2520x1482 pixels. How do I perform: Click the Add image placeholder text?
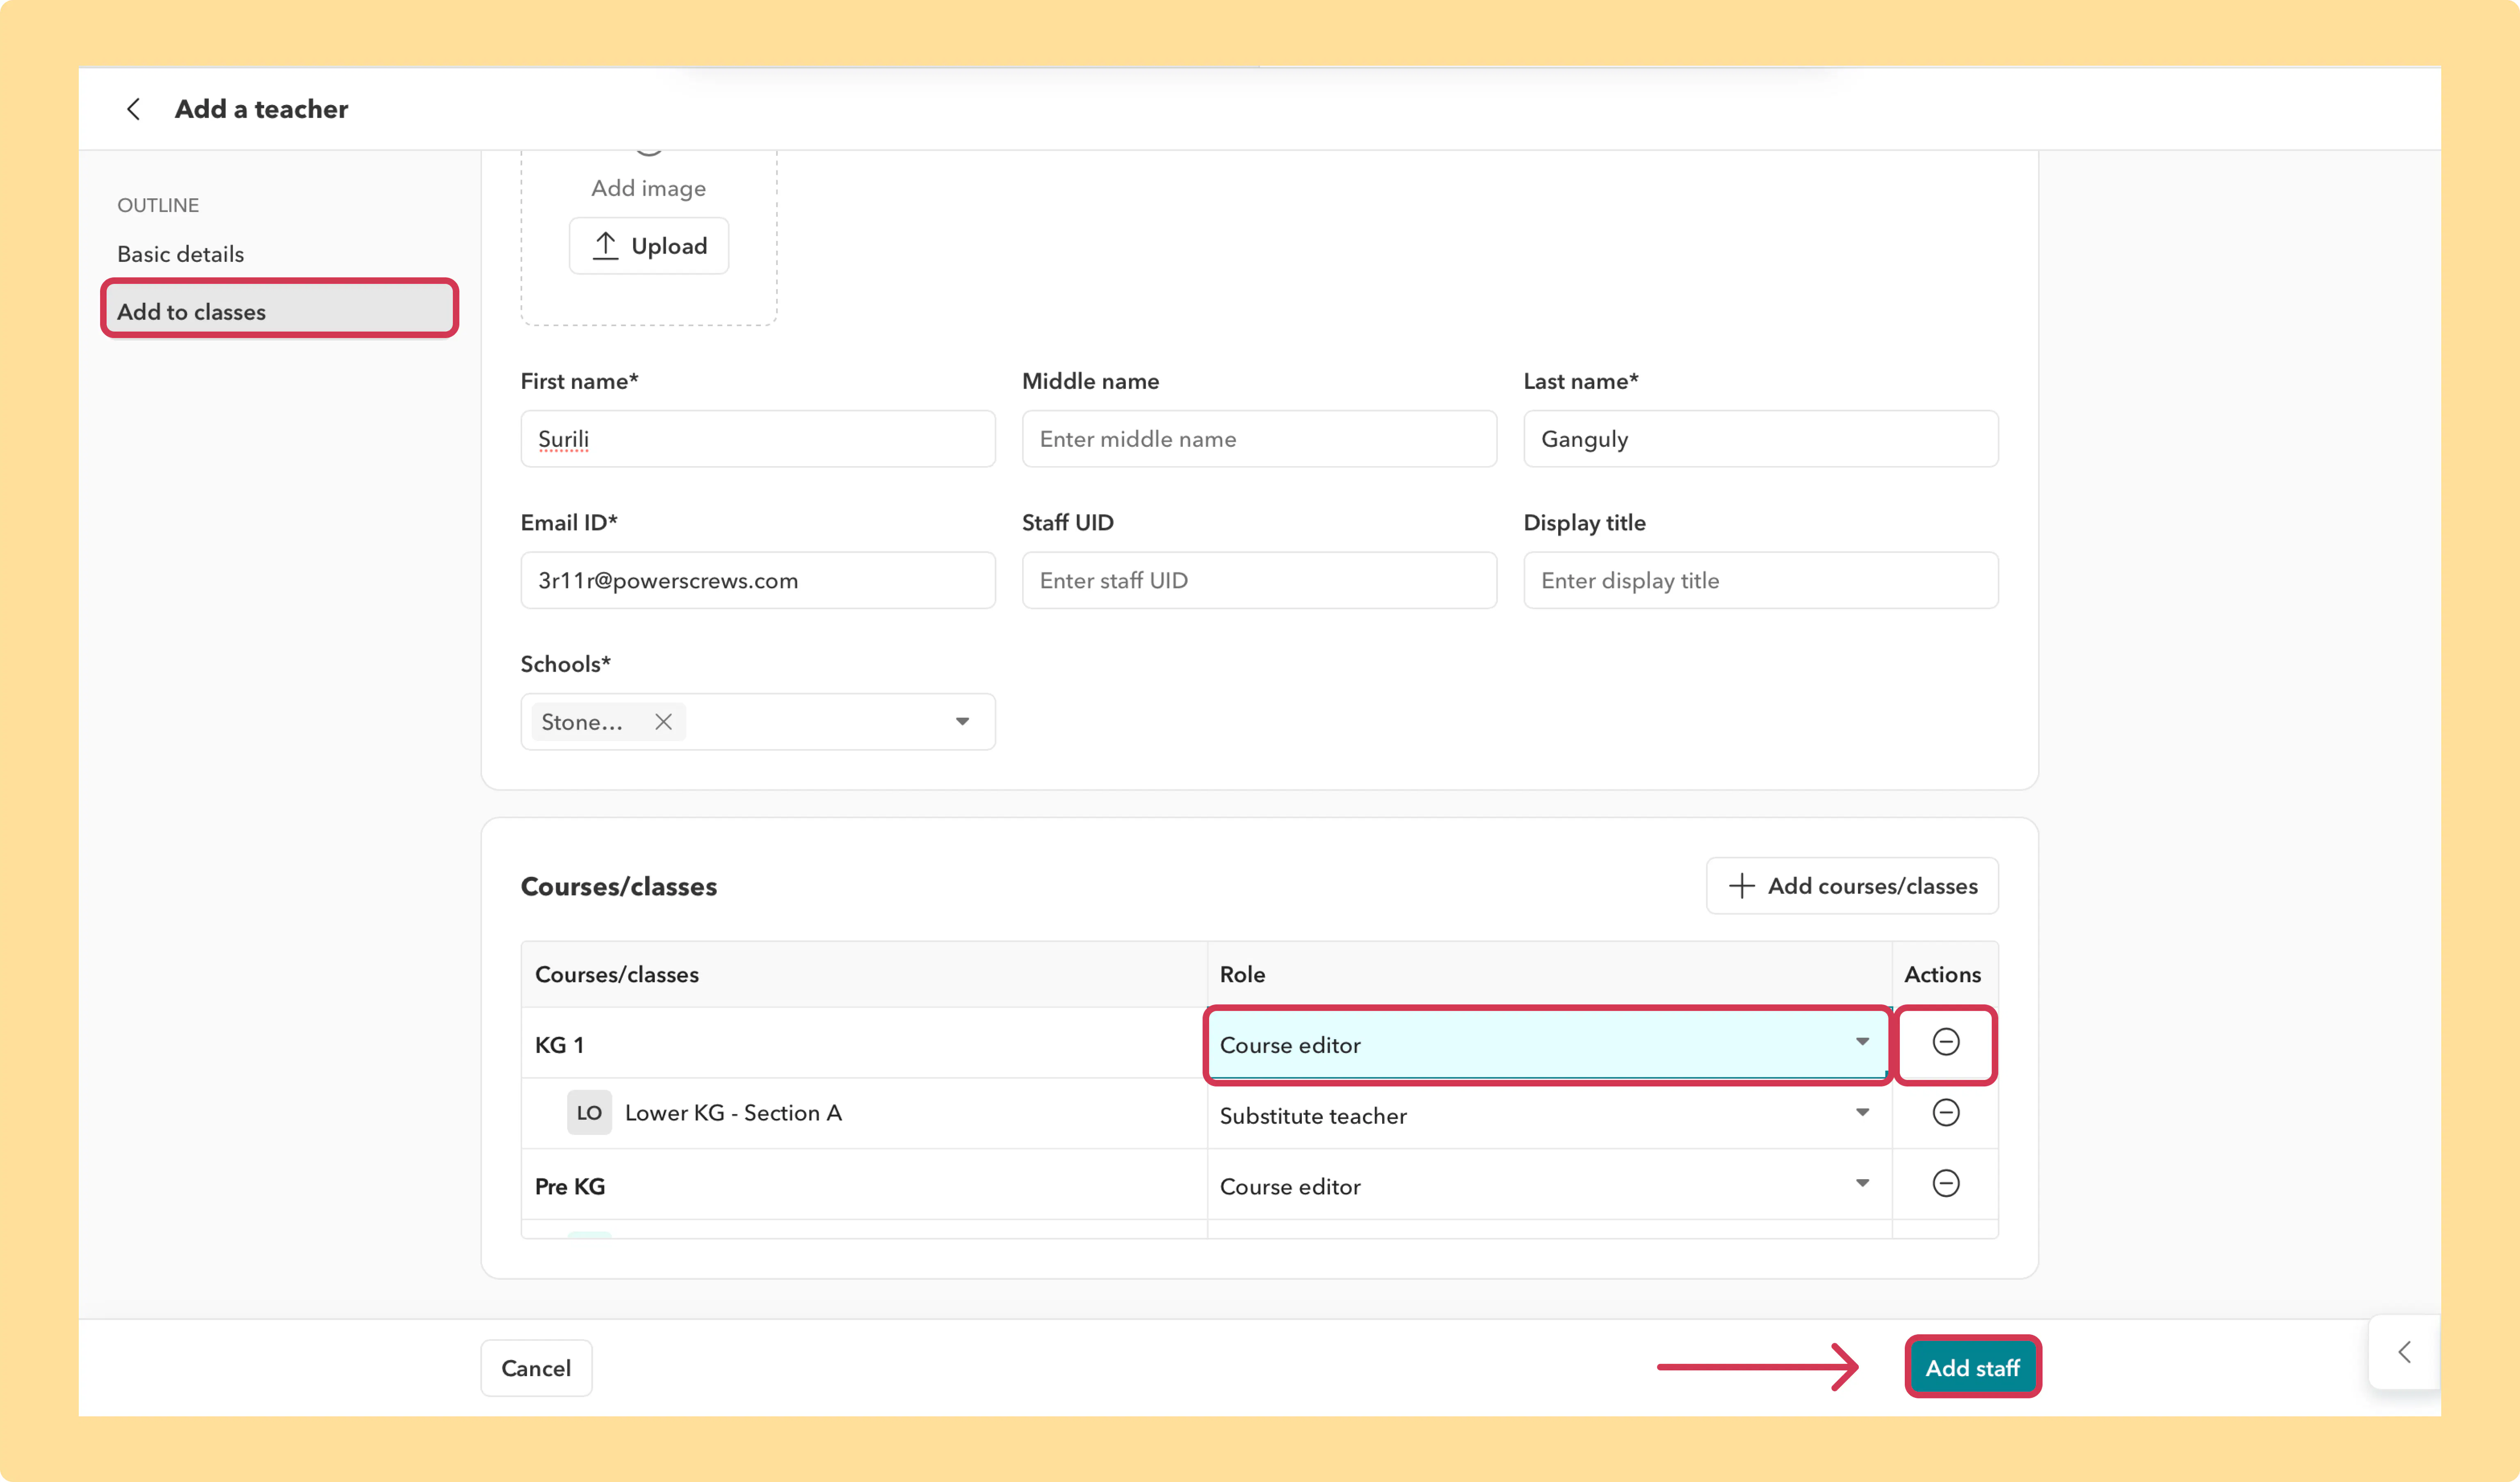pyautogui.click(x=648, y=188)
